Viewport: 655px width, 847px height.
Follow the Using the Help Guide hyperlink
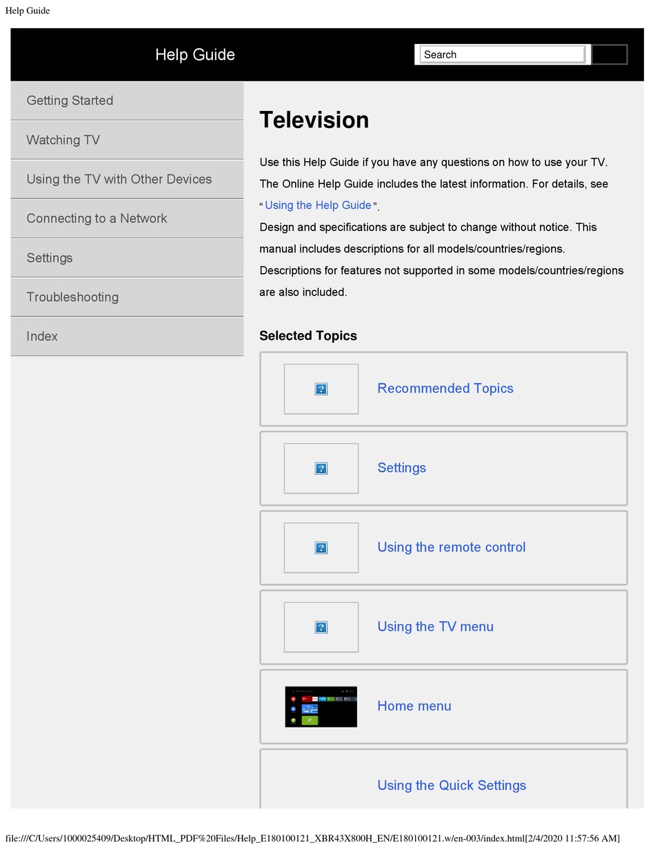318,205
